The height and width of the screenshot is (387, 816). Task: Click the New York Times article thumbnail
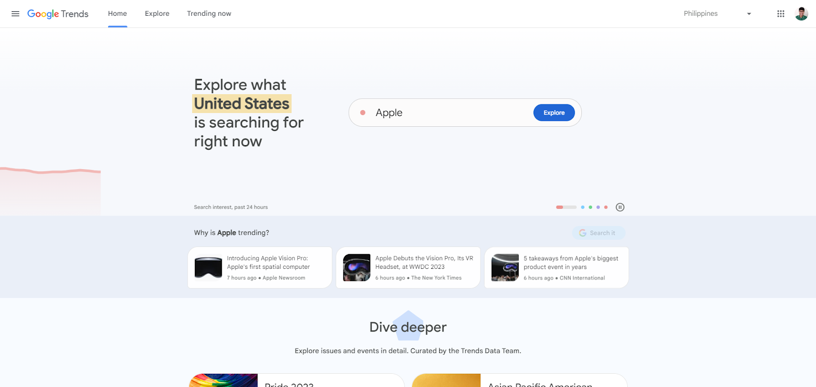tap(356, 268)
